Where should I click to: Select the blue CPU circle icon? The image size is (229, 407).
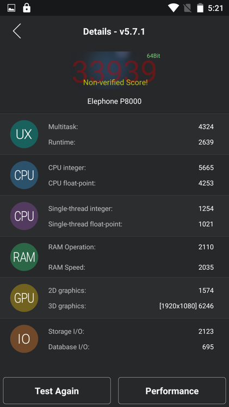click(24, 175)
